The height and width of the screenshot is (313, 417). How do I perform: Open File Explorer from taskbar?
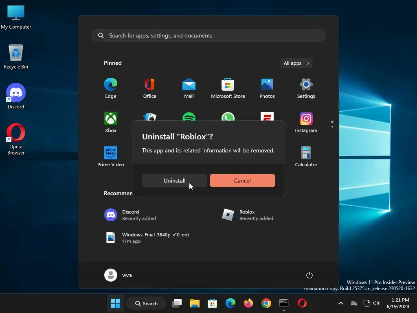(x=194, y=303)
